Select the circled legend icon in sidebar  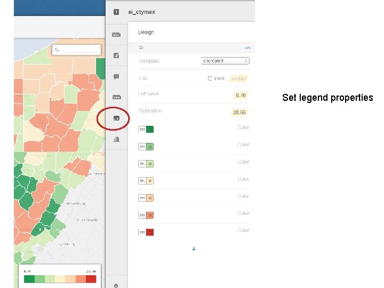(x=116, y=118)
